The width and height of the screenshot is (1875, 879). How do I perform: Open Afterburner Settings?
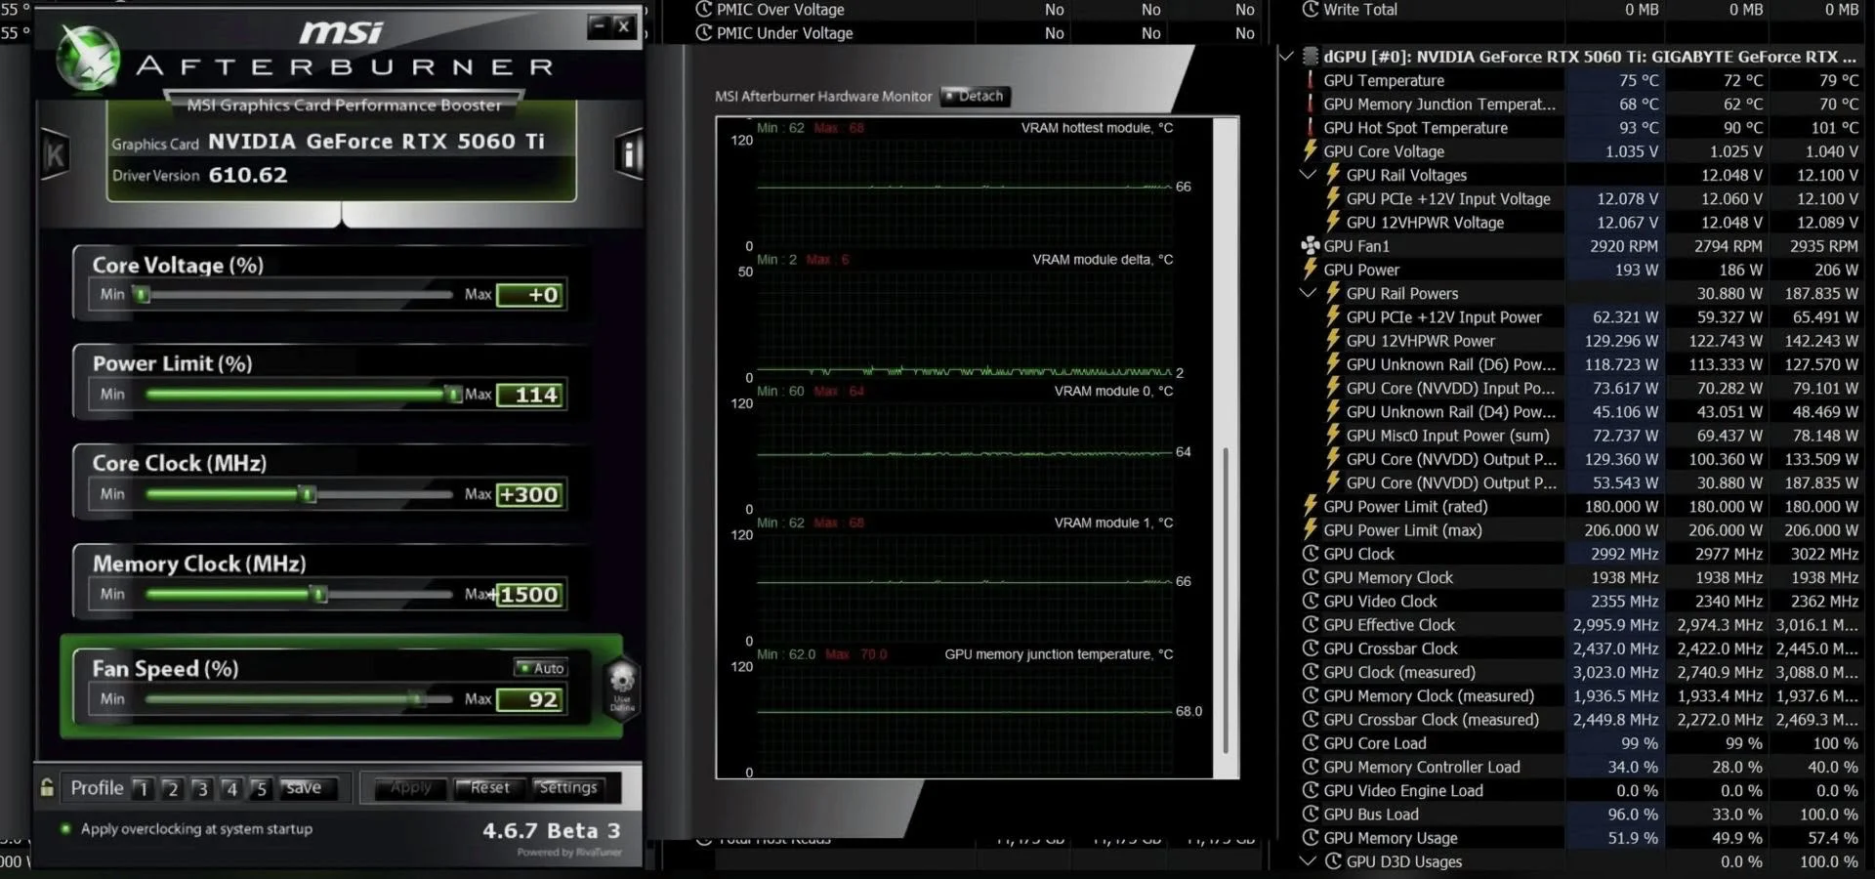tap(567, 788)
